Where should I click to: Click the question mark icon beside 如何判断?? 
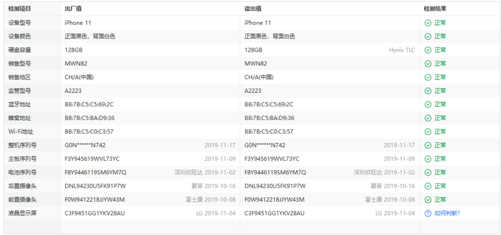pyautogui.click(x=428, y=213)
